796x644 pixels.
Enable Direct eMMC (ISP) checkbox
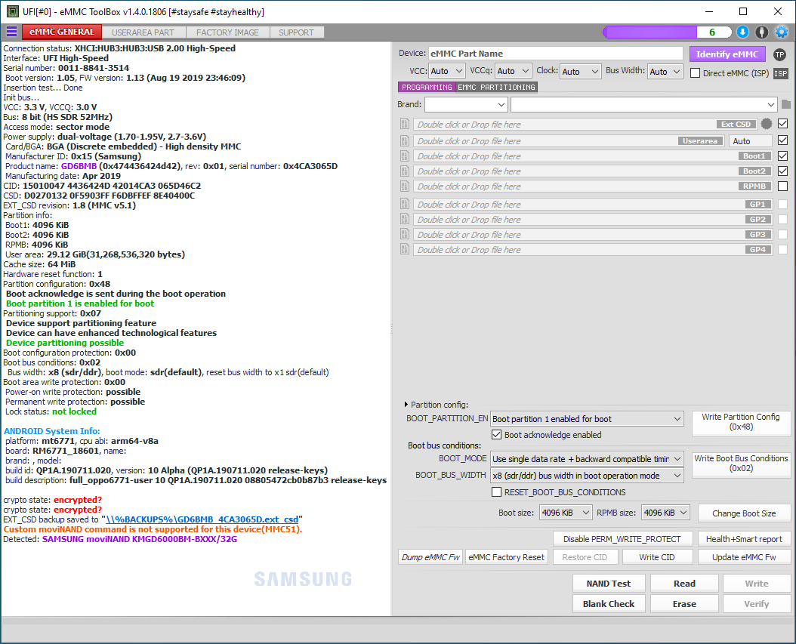click(695, 73)
